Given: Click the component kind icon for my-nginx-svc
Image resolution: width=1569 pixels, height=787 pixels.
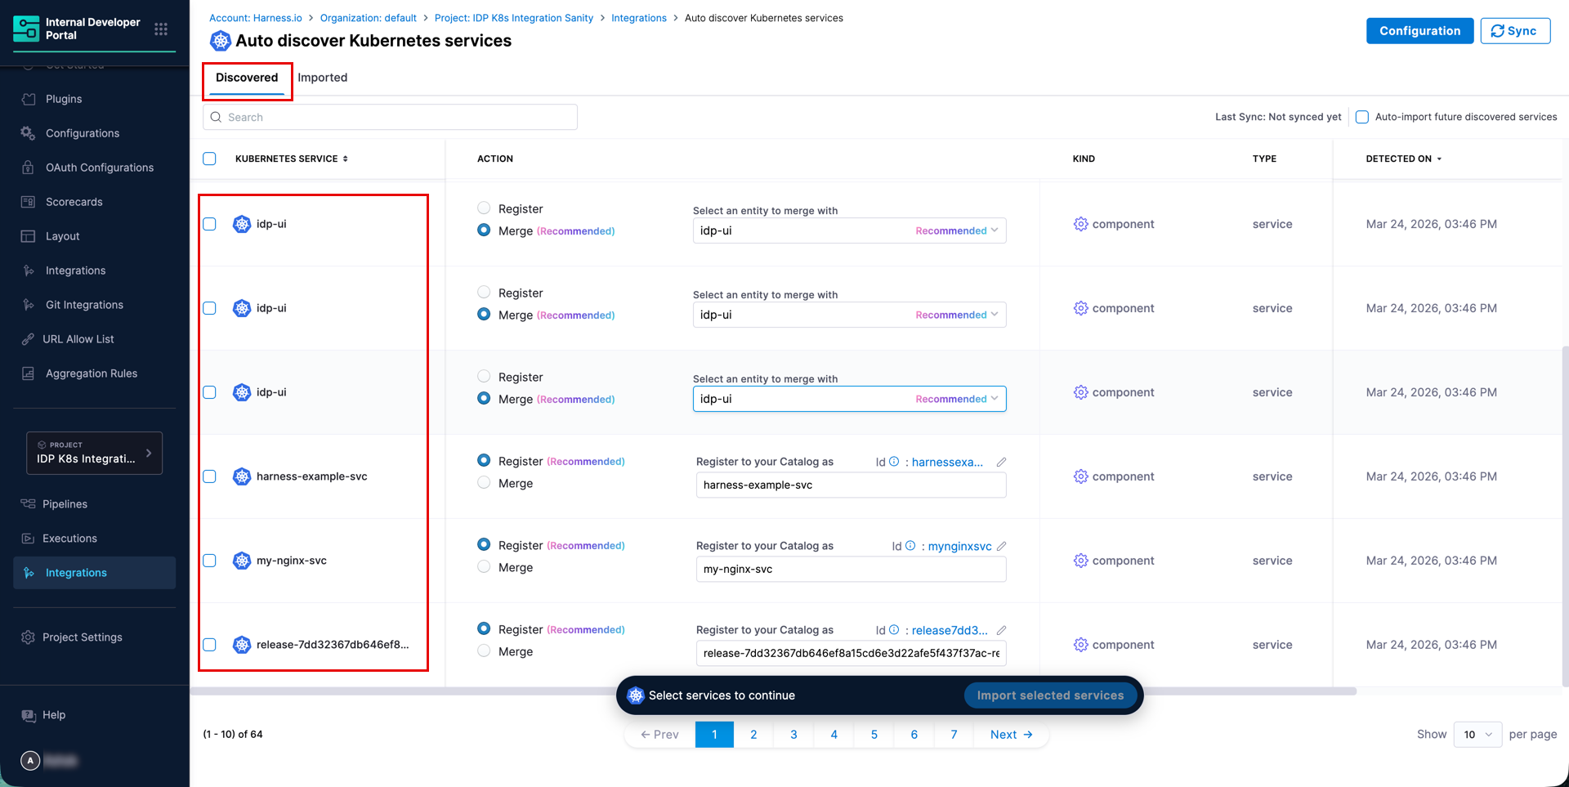Looking at the screenshot, I should pos(1080,561).
